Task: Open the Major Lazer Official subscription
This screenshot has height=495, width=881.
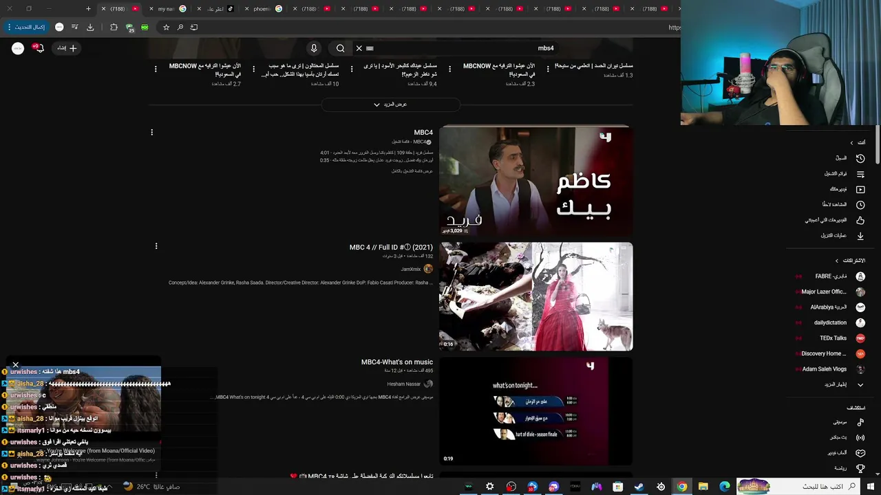Action: (x=831, y=291)
